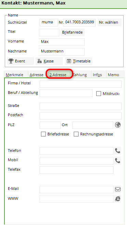Launch website with browser icon beside WWW
Viewport: 127px width, 229px height.
[118, 199]
